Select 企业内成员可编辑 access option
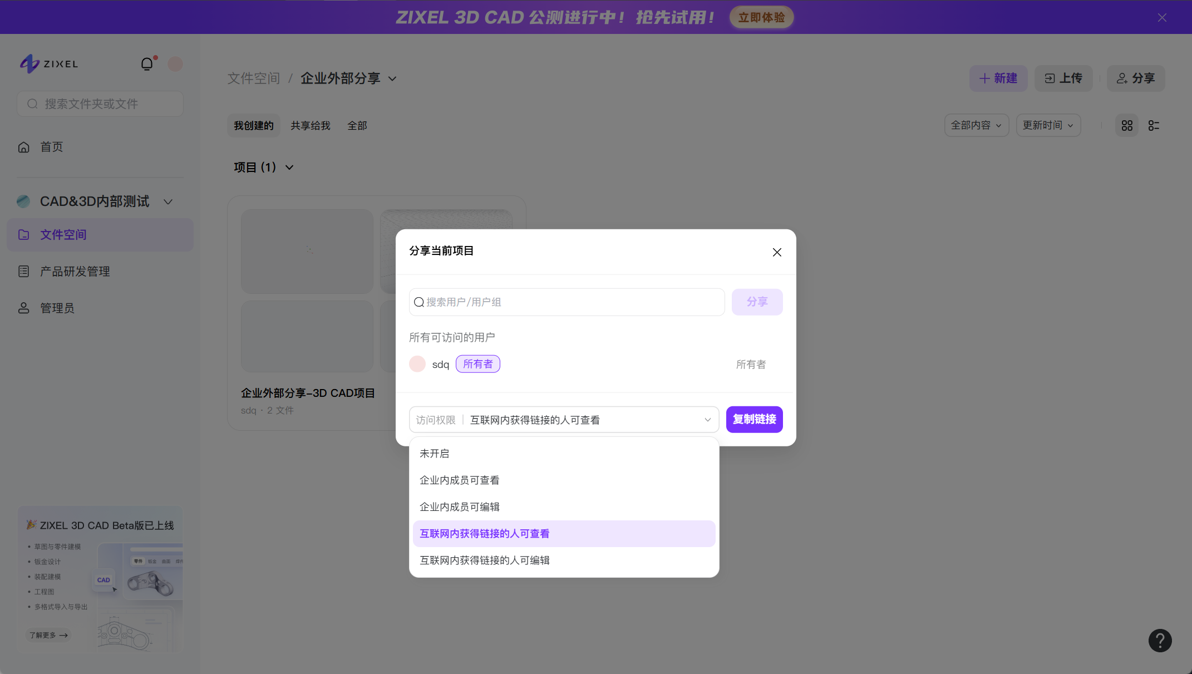Image resolution: width=1192 pixels, height=674 pixels. [x=564, y=507]
